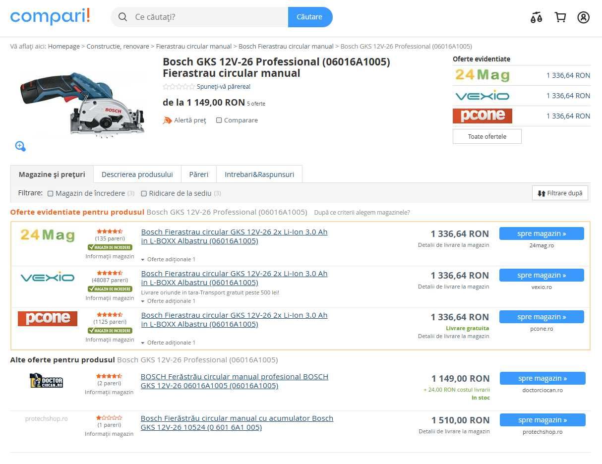Screen dimensions: 602x464
Task: Open the user account icon
Action: point(583,17)
